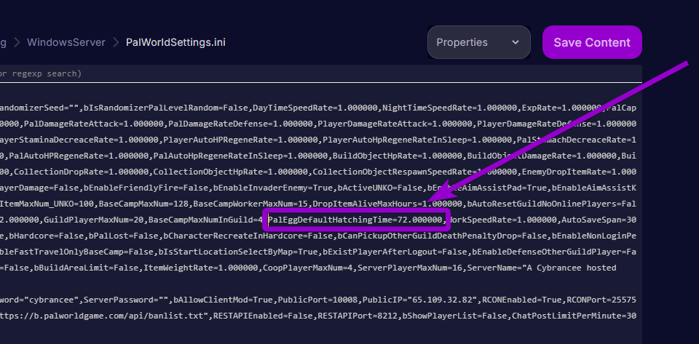
Task: Click the highlighted PalEggDefaultHatchingTime setting
Action: [355, 220]
